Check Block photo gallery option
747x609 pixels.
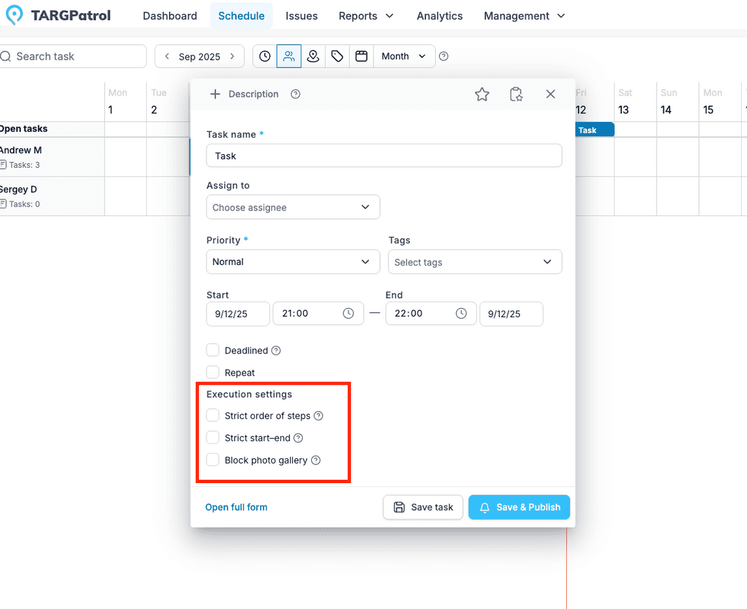pyautogui.click(x=212, y=460)
